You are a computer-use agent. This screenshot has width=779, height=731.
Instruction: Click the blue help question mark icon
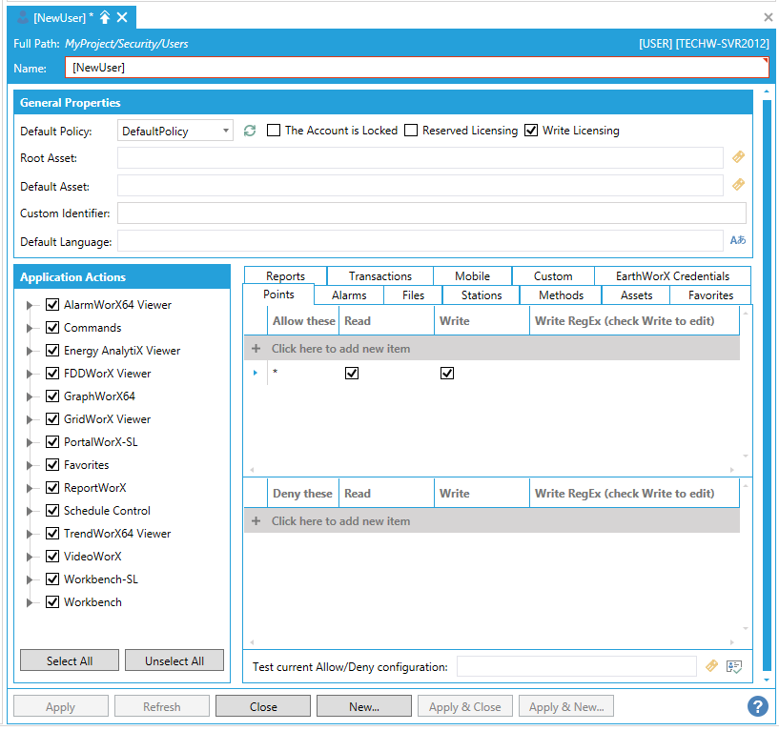click(x=758, y=706)
